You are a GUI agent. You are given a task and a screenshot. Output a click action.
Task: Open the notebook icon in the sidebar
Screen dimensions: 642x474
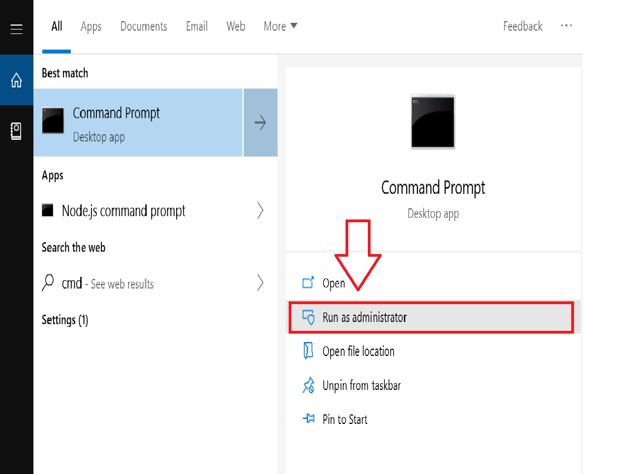point(16,131)
